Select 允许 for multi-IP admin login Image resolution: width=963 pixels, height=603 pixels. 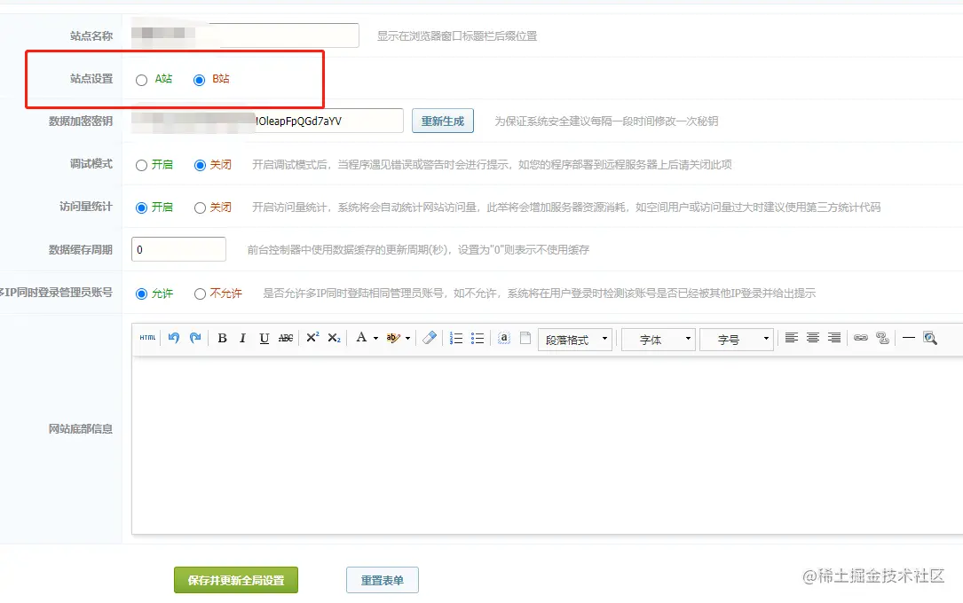pos(142,294)
